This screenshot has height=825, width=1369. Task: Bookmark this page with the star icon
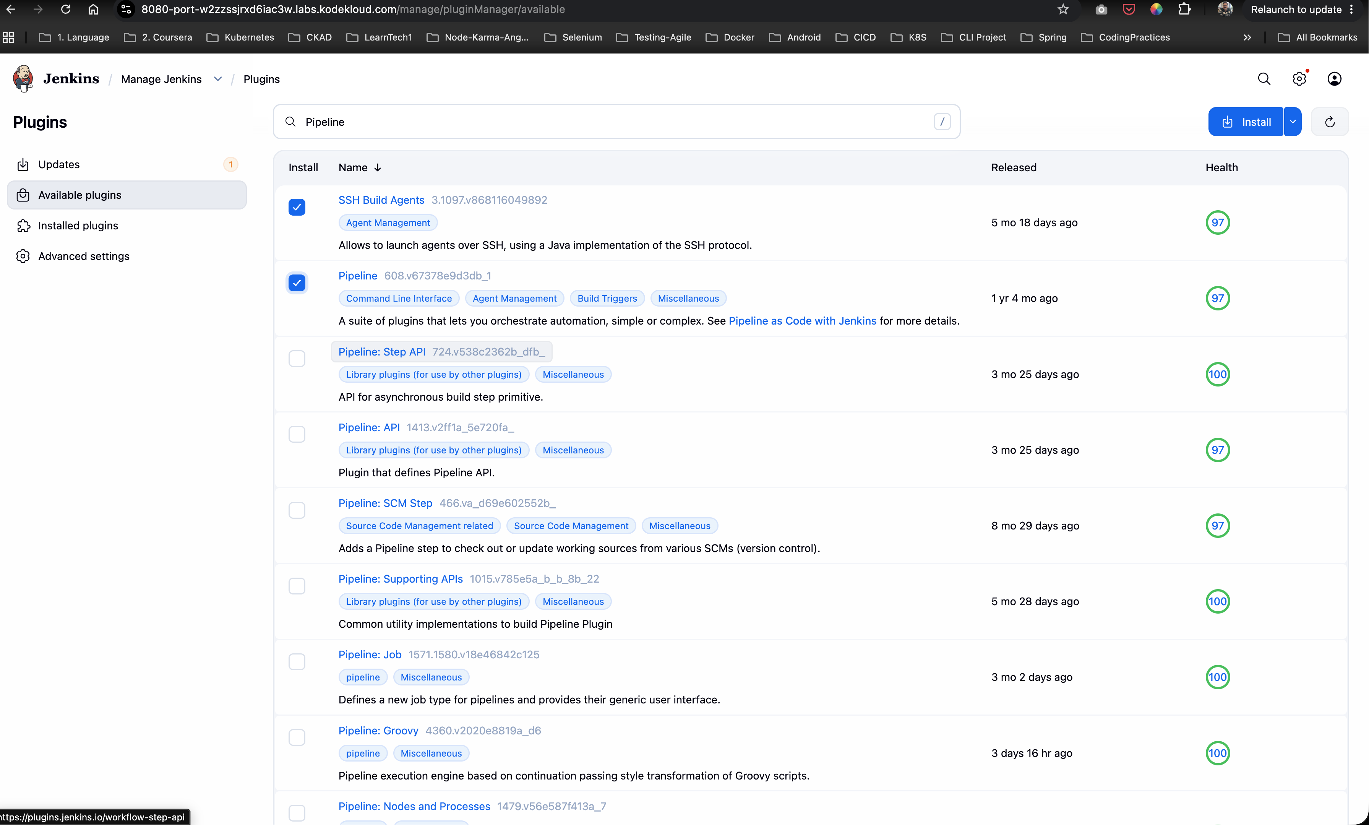pos(1063,10)
